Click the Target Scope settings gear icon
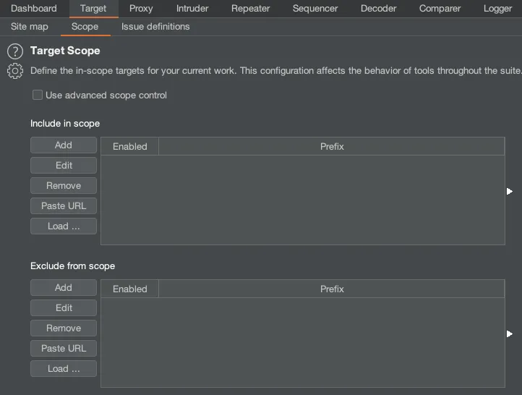The image size is (522, 395). point(15,71)
